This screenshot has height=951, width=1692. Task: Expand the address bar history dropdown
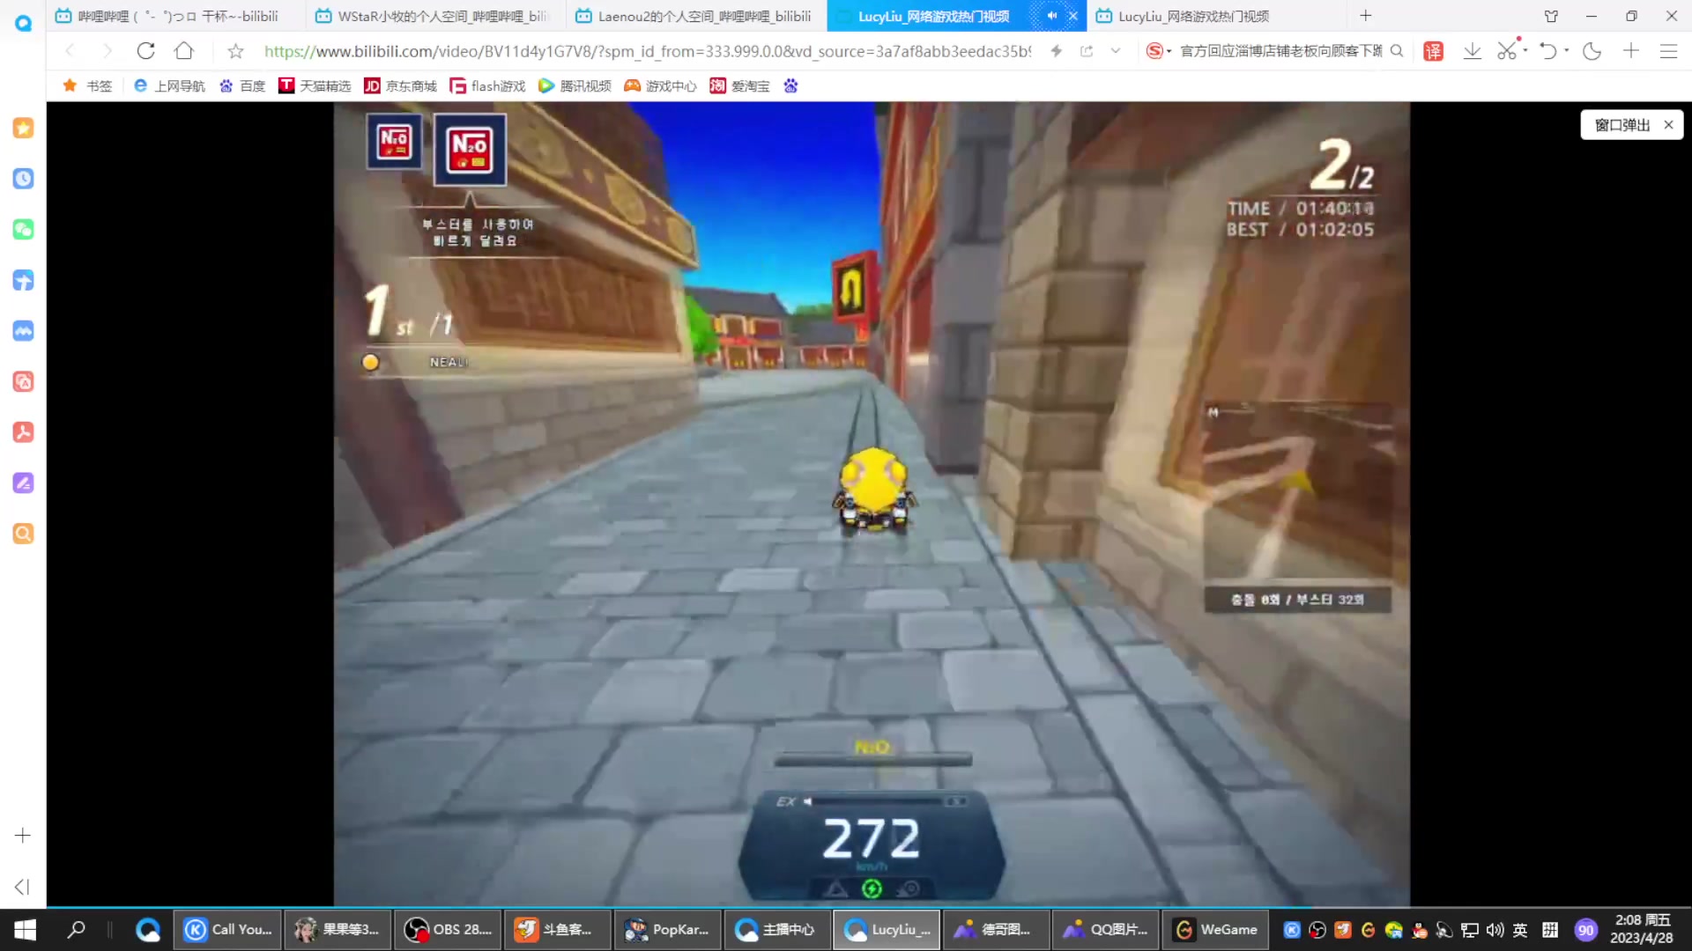pyautogui.click(x=1116, y=51)
